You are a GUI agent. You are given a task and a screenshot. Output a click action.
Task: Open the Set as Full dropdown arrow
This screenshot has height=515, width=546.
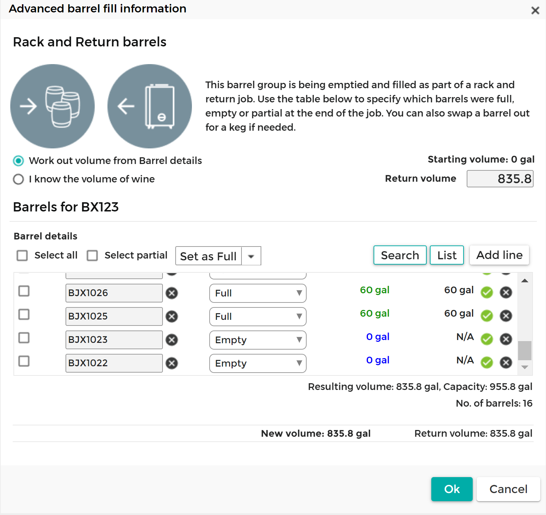click(x=251, y=256)
